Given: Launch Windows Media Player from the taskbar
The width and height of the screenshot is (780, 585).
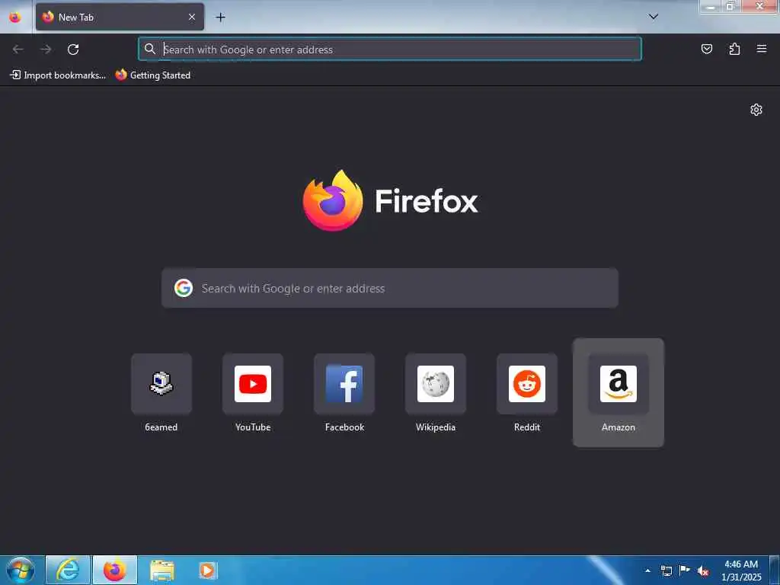Looking at the screenshot, I should tap(207, 570).
